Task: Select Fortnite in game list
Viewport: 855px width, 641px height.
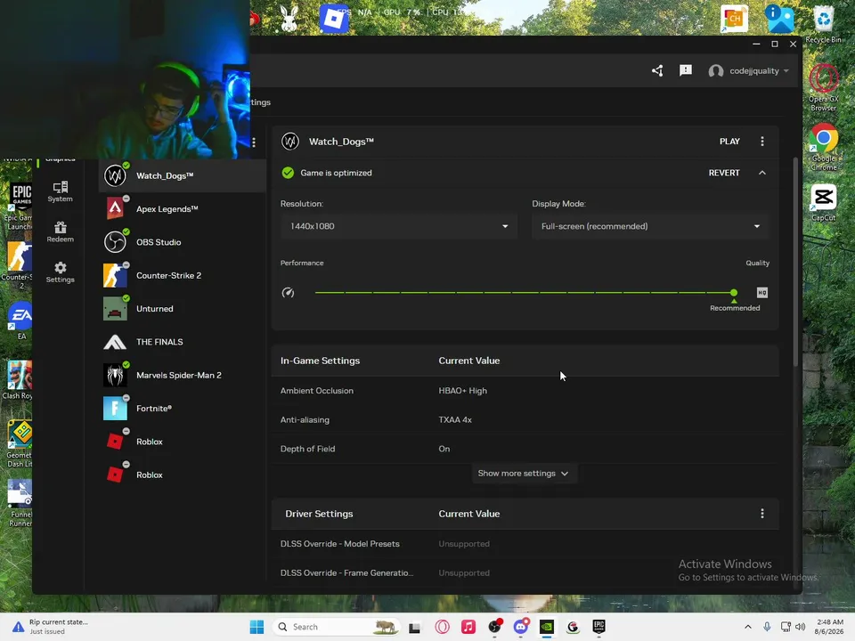Action: (182, 409)
